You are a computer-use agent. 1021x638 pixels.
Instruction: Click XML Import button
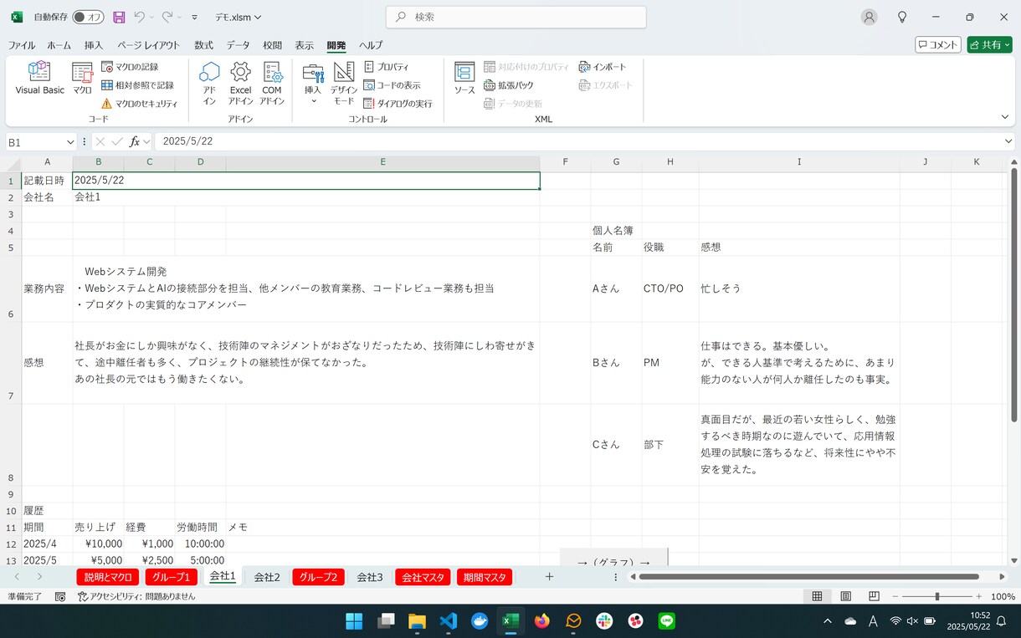(603, 67)
